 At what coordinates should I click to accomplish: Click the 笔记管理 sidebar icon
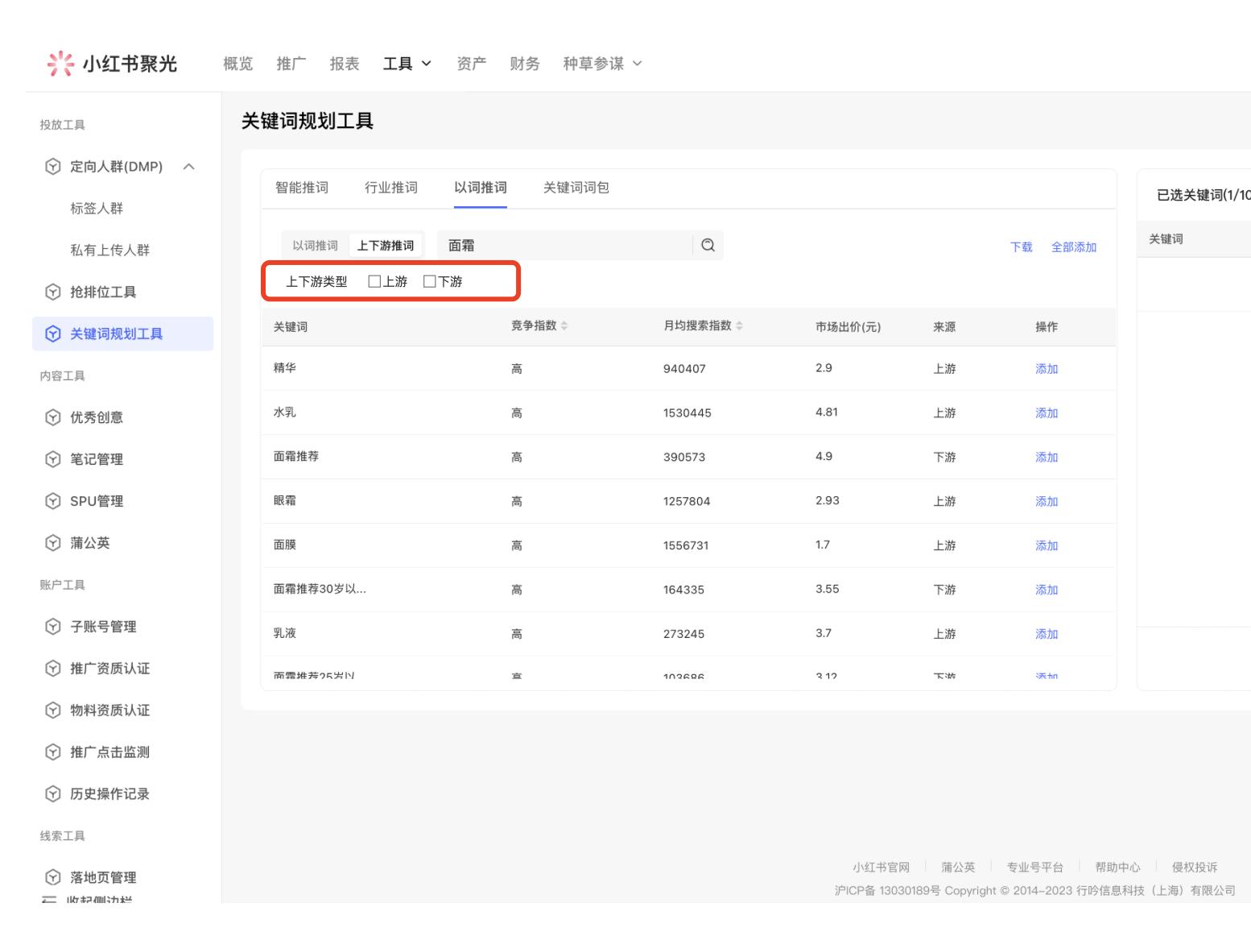[x=53, y=459]
